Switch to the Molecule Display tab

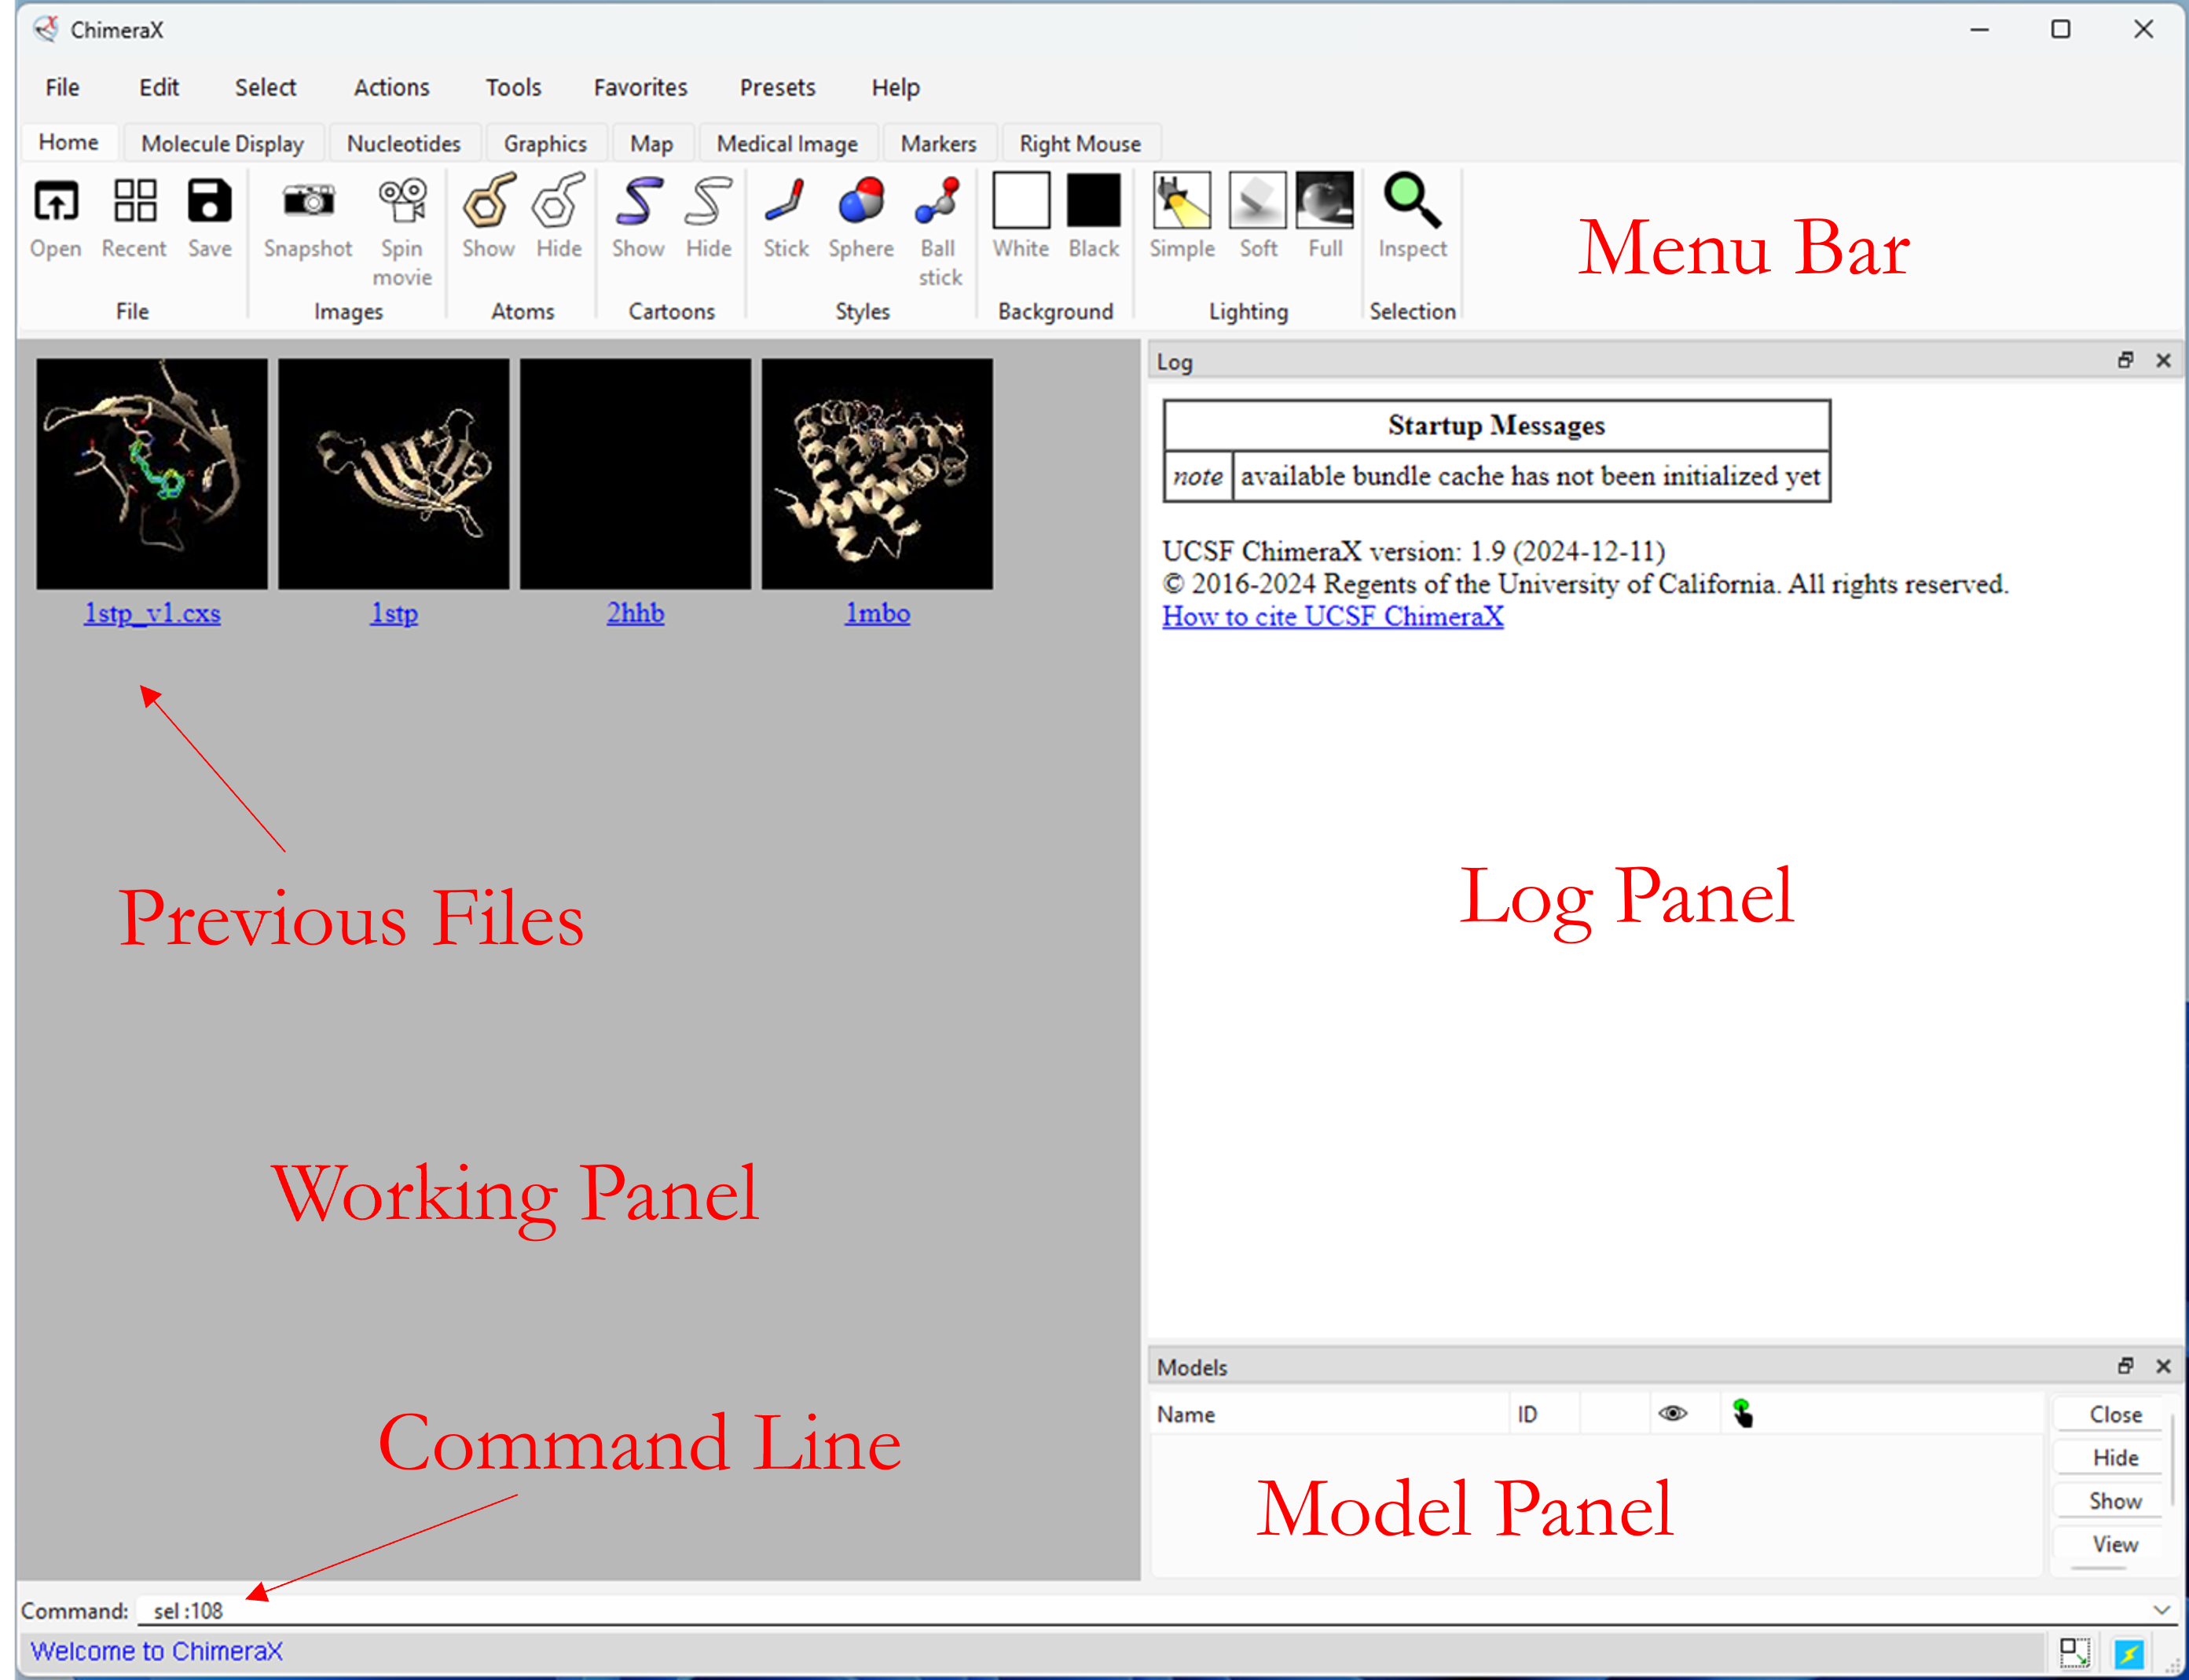click(x=222, y=144)
